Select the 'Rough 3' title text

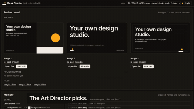135,58
